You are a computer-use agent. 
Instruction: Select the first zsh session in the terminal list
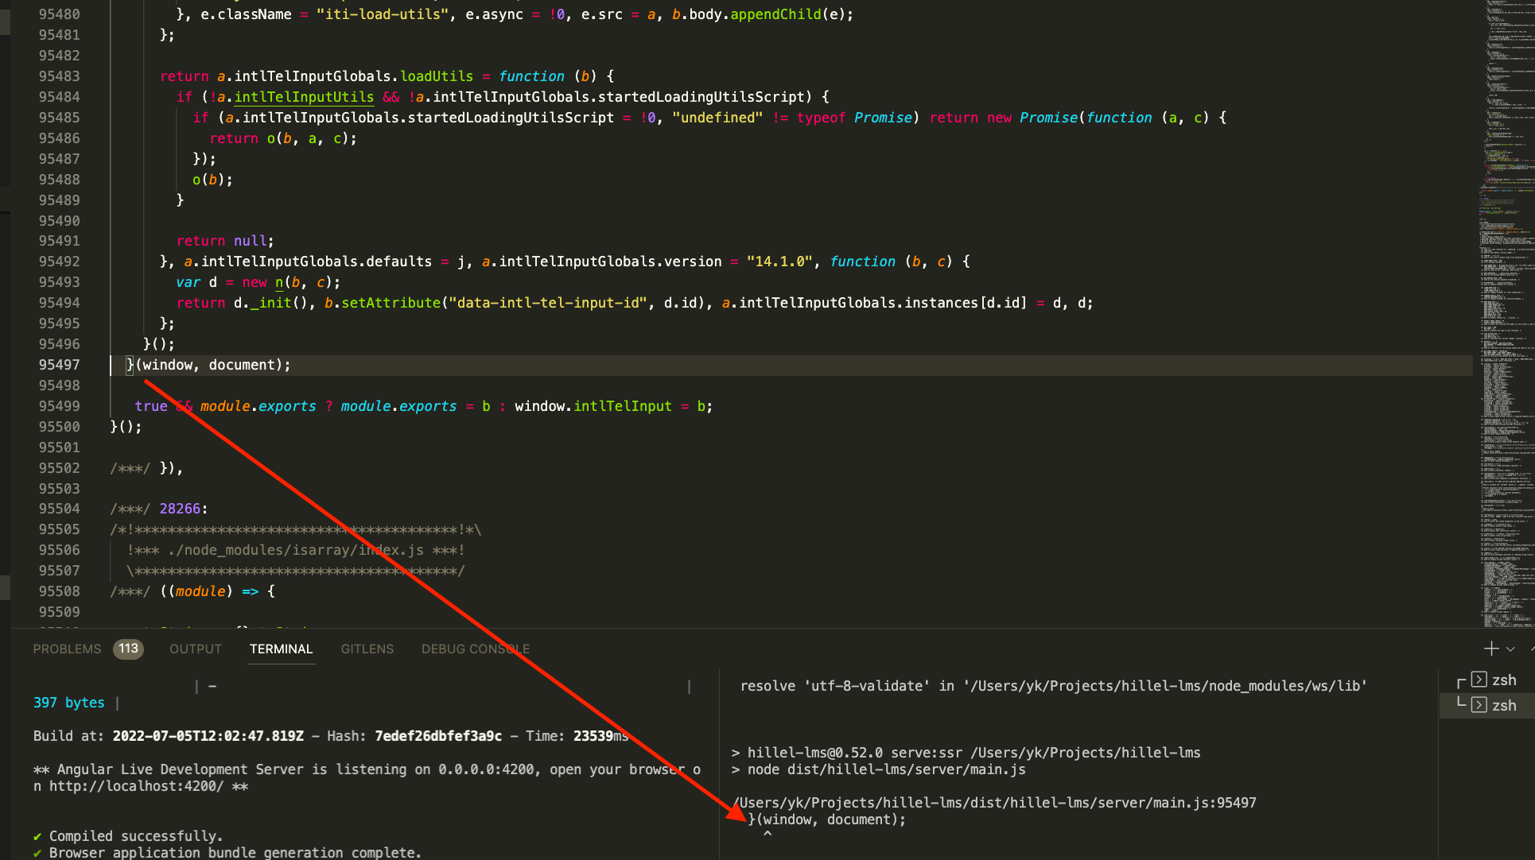[x=1505, y=680]
